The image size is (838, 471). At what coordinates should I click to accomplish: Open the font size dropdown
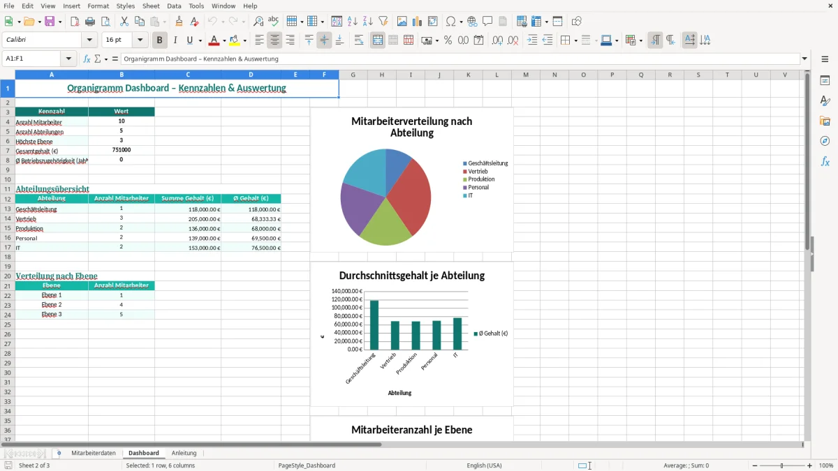click(140, 40)
